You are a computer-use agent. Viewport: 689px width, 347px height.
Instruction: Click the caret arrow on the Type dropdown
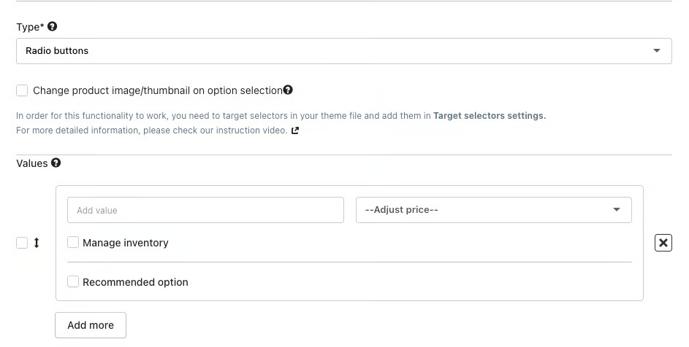pos(657,51)
